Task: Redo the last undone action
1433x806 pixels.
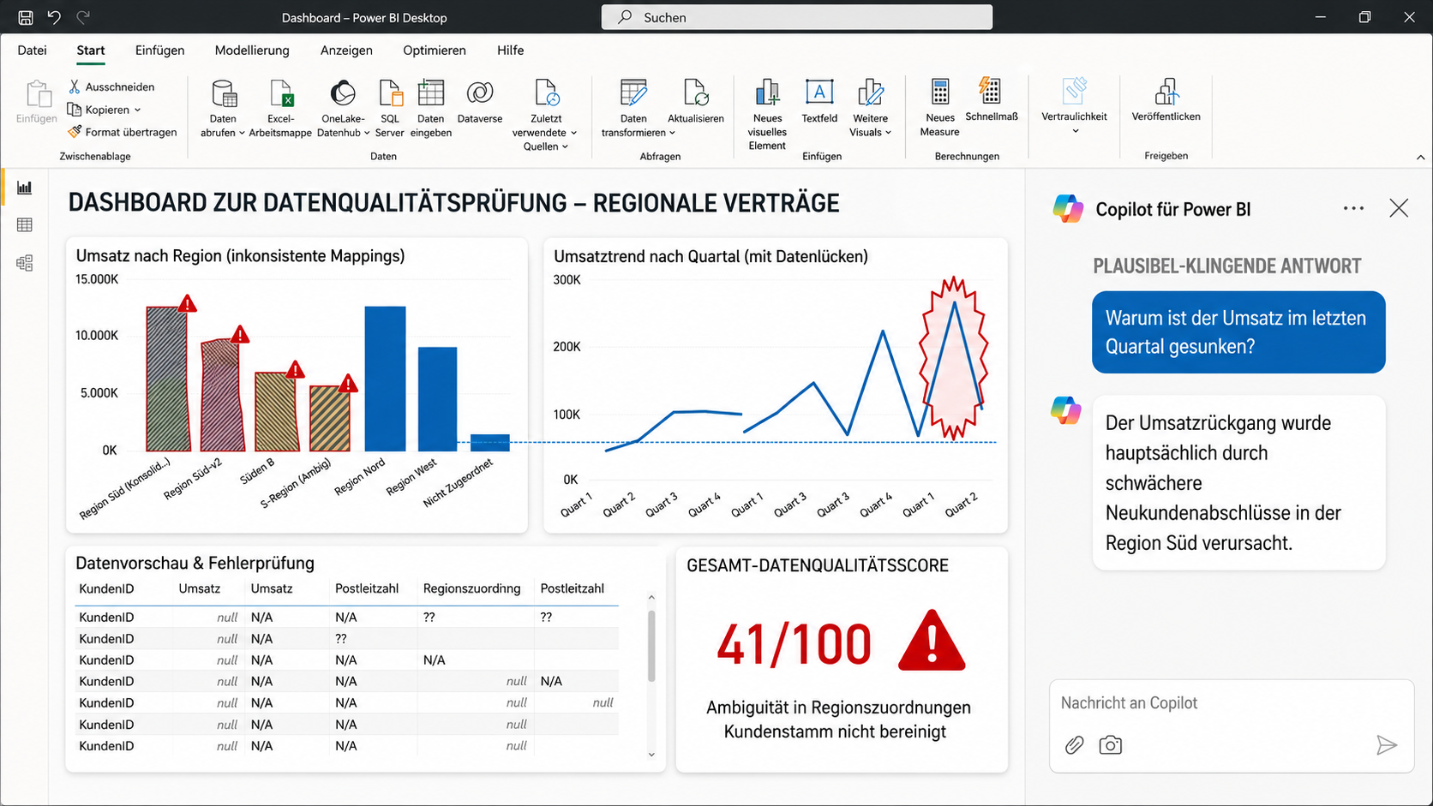Action: [x=83, y=17]
